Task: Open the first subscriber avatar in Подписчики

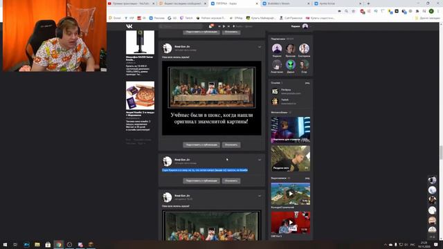Action: tap(277, 48)
